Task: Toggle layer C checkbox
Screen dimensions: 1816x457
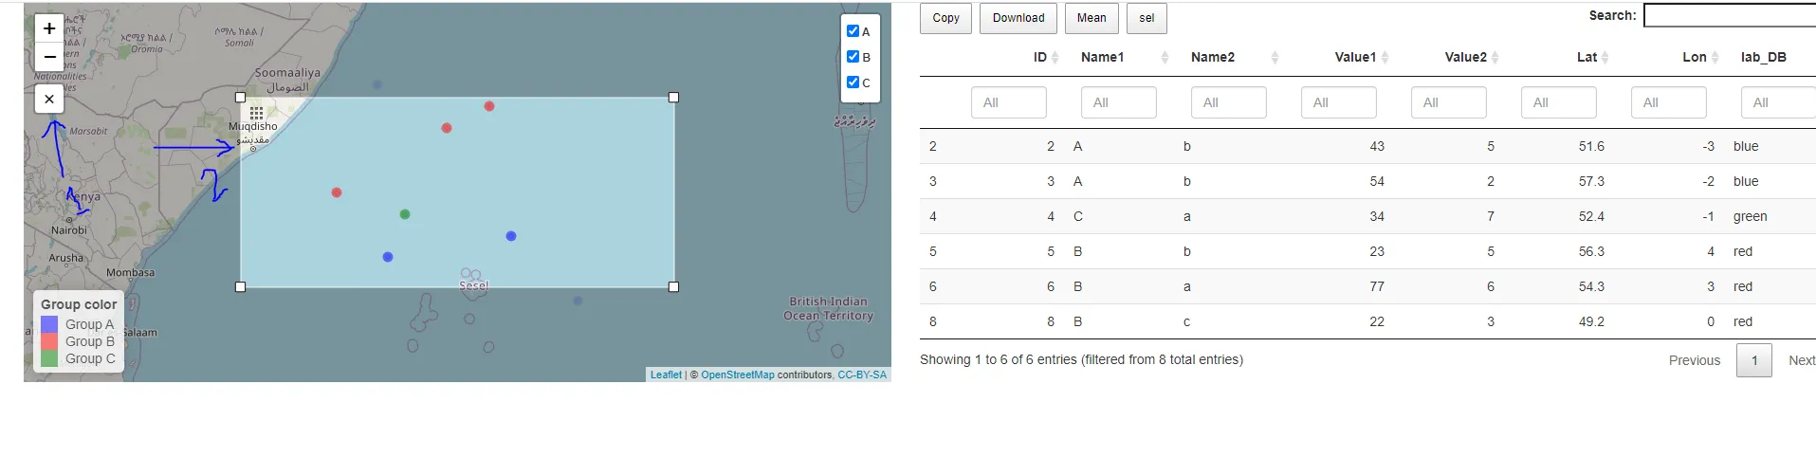Action: pyautogui.click(x=853, y=82)
